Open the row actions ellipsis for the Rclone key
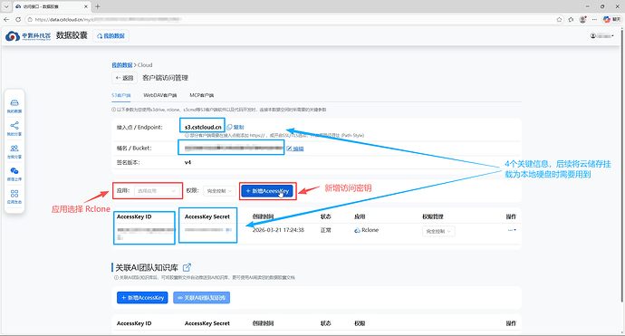The height and width of the screenshot is (336, 625). pyautogui.click(x=512, y=230)
